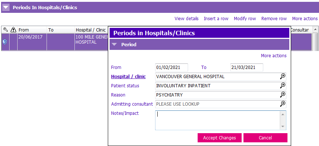Screen dimensions: 319x146
Task: Open lookup magnifier for Reason field
Action: tap(283, 95)
